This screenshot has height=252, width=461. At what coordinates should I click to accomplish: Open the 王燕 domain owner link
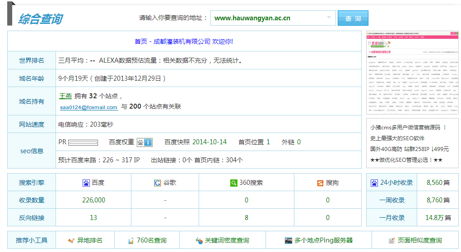[65, 96]
